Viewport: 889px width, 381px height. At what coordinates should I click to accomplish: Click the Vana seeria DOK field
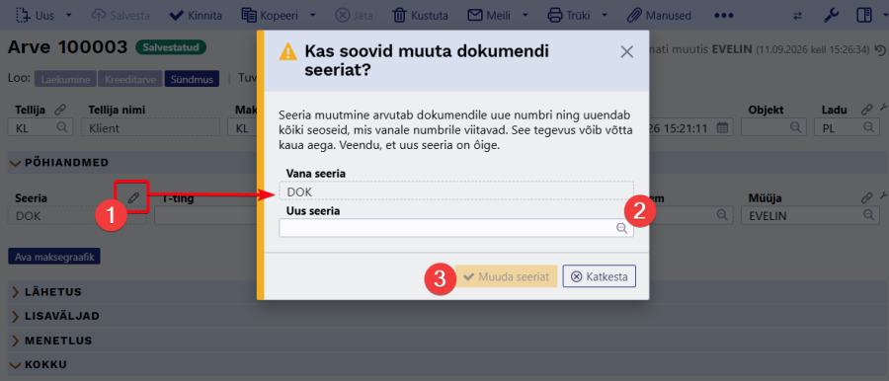tap(455, 191)
